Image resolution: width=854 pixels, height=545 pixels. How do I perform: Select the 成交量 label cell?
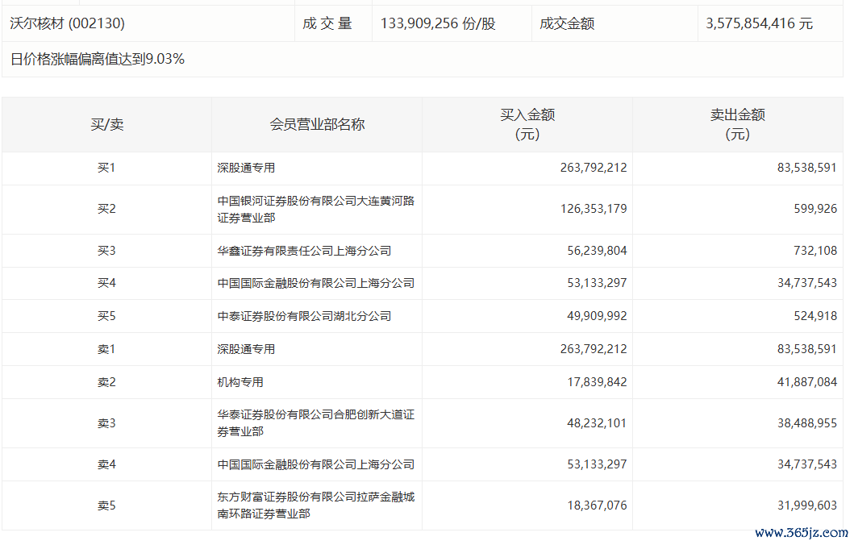coord(327,23)
